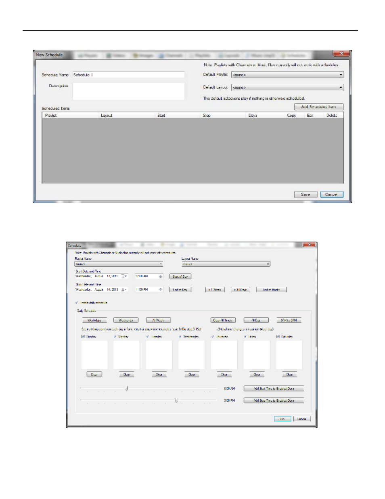Open Stop Date calendar dropdown icon
385x499 pixels.
tap(124, 289)
